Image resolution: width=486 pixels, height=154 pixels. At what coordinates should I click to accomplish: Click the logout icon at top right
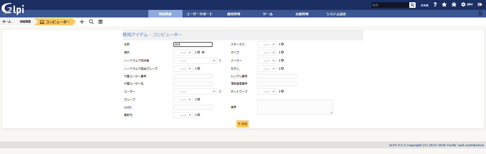(x=480, y=5)
